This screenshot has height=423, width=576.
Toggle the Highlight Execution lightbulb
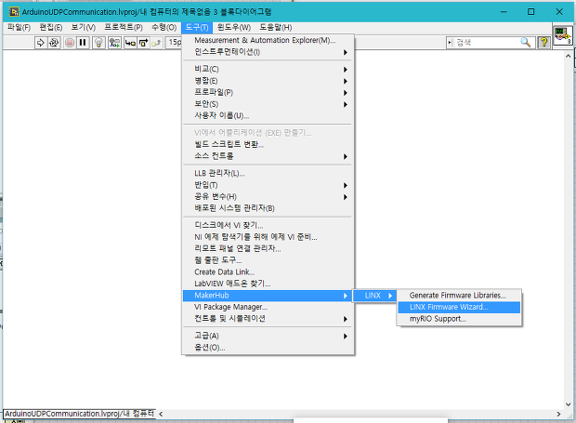(98, 43)
